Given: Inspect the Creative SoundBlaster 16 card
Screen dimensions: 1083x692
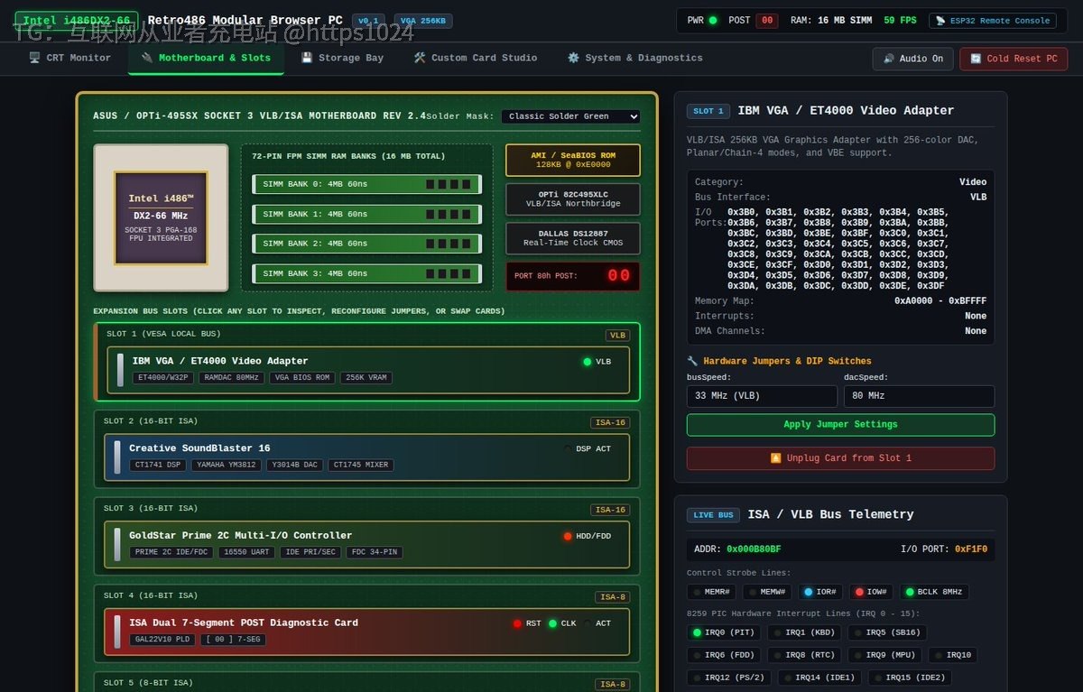Looking at the screenshot, I should click(x=366, y=457).
